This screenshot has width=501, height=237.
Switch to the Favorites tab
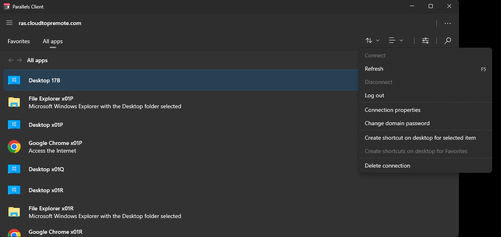19,41
